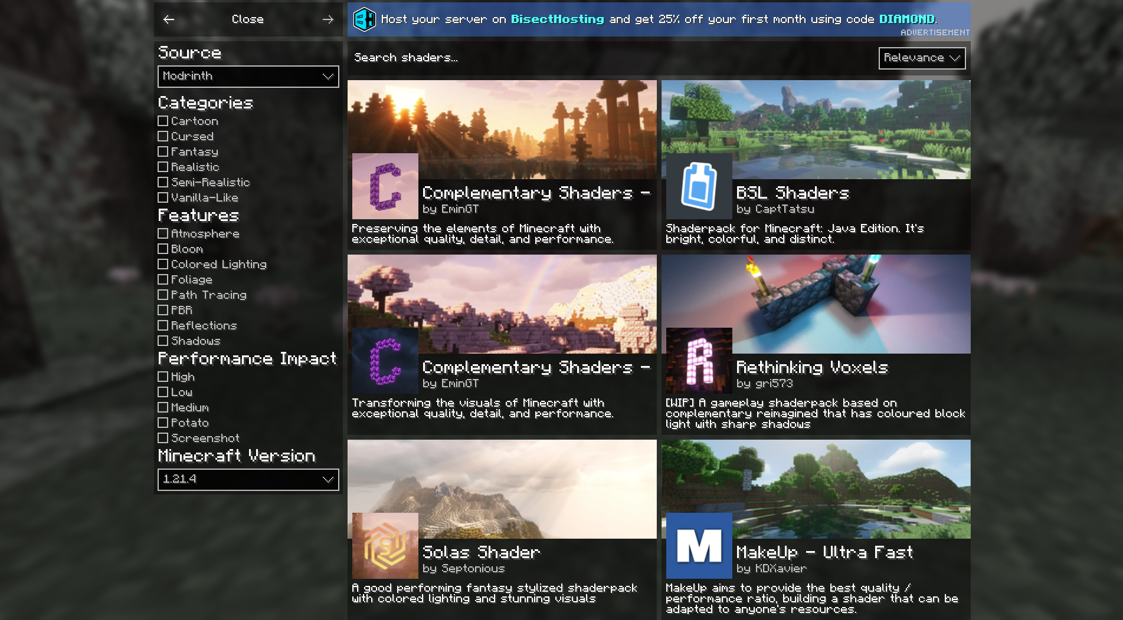Check the PBR feature box

coord(163,310)
